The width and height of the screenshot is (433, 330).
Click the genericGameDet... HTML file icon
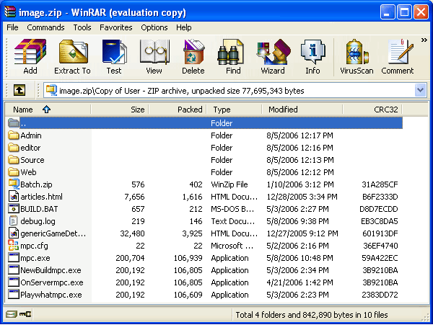click(x=13, y=233)
